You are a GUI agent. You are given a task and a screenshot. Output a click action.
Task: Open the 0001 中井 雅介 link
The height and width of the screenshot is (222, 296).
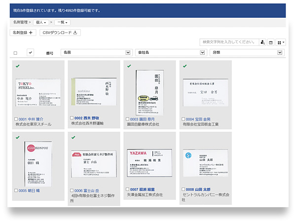pos(31,119)
